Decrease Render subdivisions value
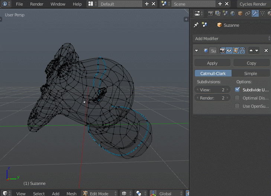The image size is (271, 196). pyautogui.click(x=197, y=98)
